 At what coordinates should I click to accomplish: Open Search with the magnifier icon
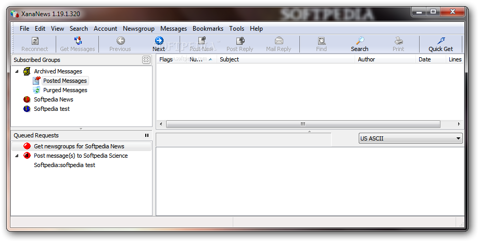[360, 41]
